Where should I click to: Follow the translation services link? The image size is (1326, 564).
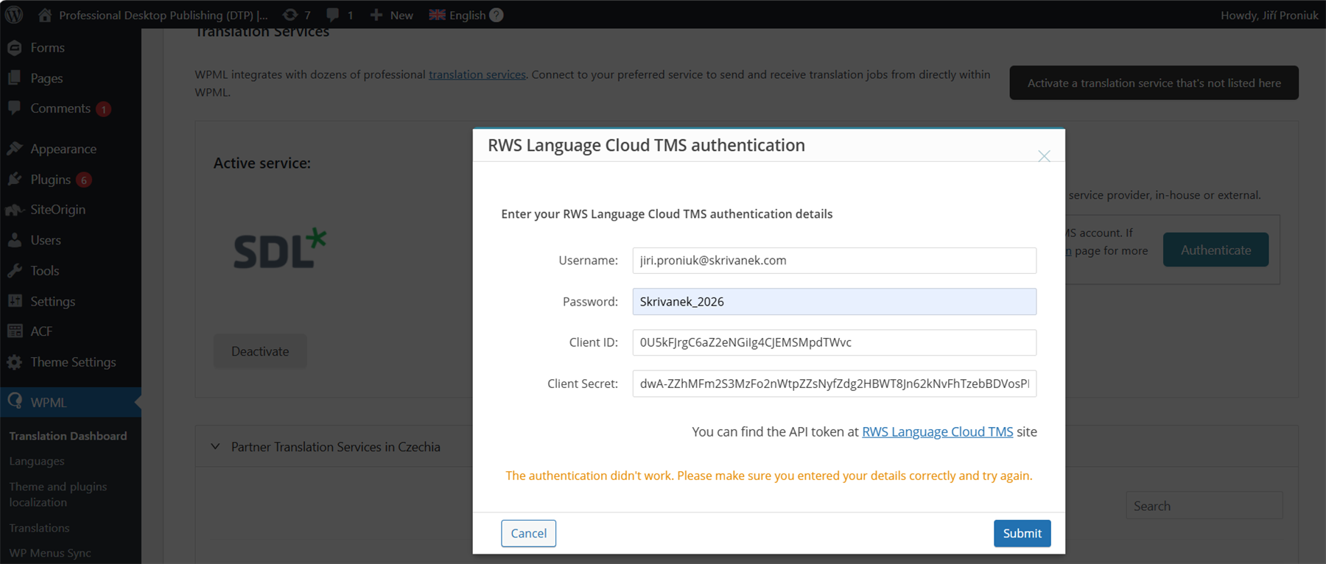click(x=477, y=74)
